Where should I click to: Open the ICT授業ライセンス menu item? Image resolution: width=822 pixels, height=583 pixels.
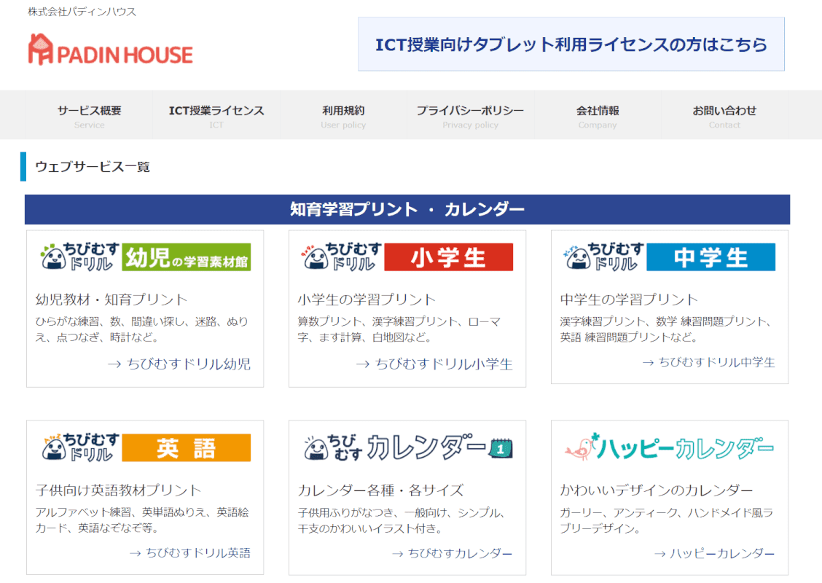[216, 116]
